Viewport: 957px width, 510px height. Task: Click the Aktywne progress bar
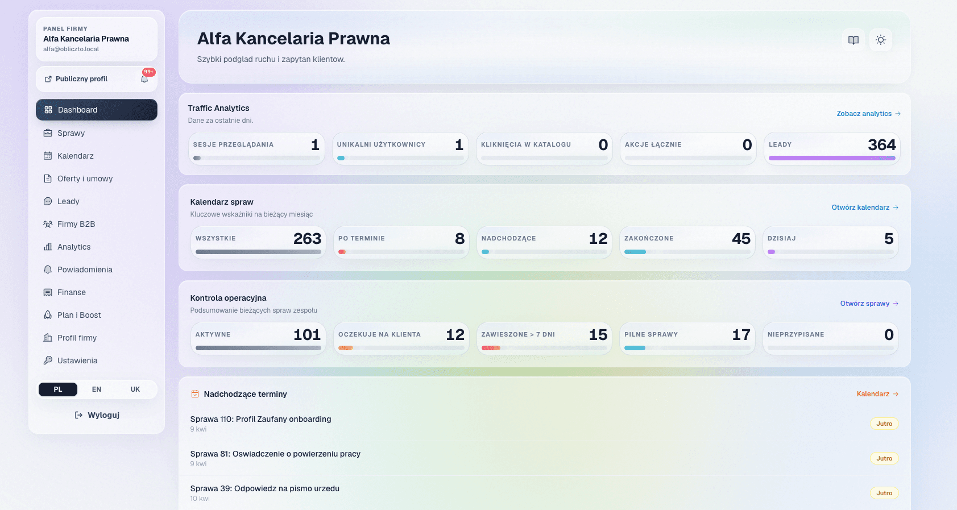pos(258,348)
